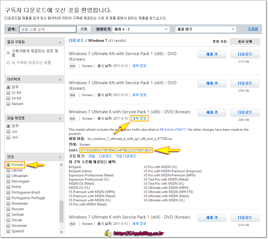268x239 pixels.
Task: Open details link for Ultimate KN x86
Action: [139, 66]
